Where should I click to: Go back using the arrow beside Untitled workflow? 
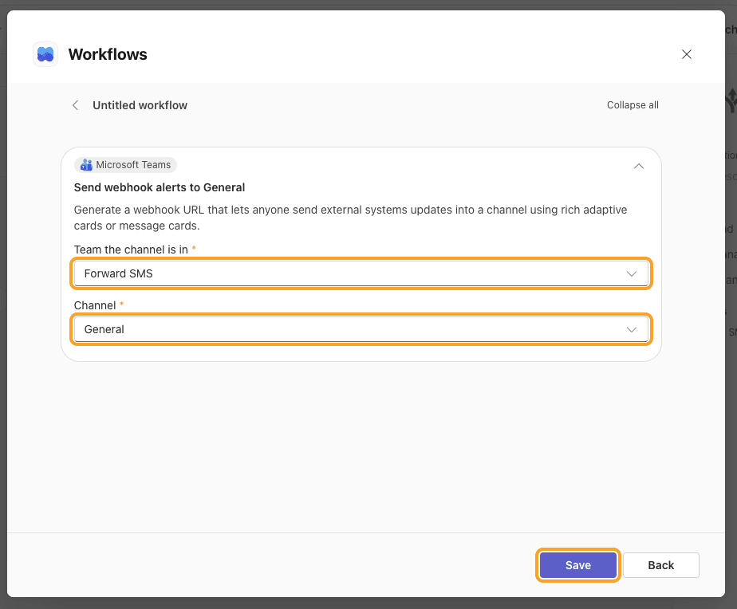[75, 105]
